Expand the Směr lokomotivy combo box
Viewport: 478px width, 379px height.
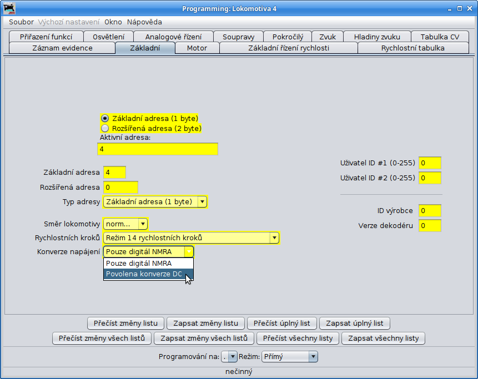(x=125, y=224)
